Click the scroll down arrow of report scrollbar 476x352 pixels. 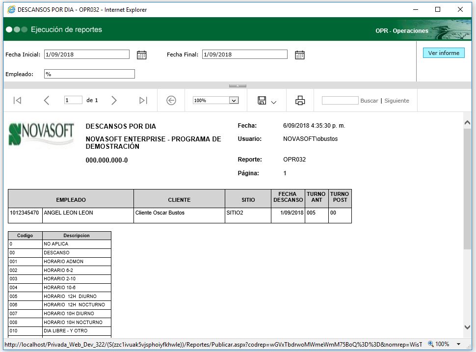click(467, 327)
